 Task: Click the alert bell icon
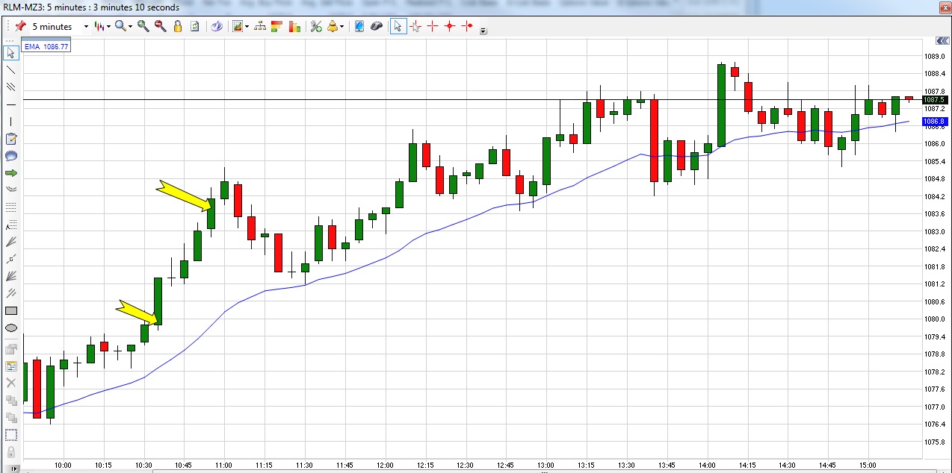pos(333,26)
